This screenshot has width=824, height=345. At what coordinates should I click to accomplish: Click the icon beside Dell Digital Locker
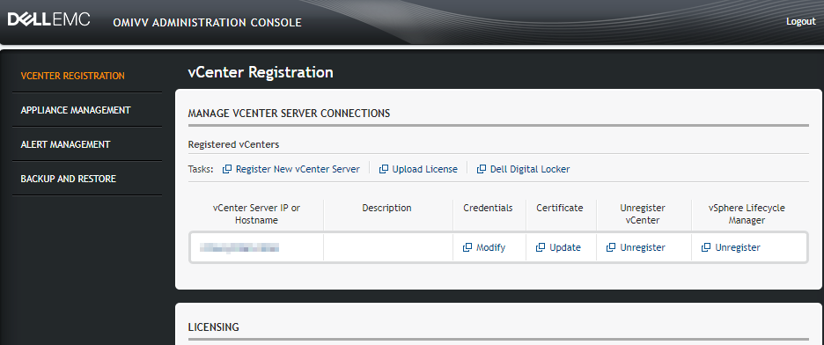click(482, 169)
